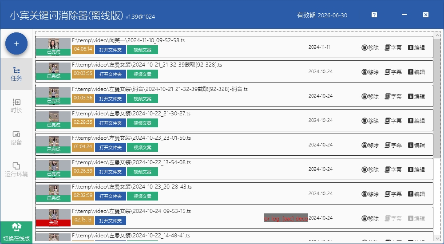Open 字幕 for 截取[92-328]-消音.ts
Viewport: 444px width, 244px height.
pyautogui.click(x=393, y=96)
